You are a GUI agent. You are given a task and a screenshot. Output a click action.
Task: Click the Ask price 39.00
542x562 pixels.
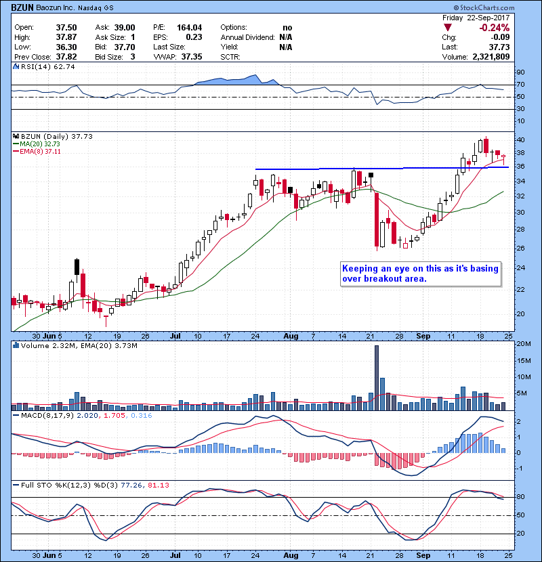click(125, 28)
